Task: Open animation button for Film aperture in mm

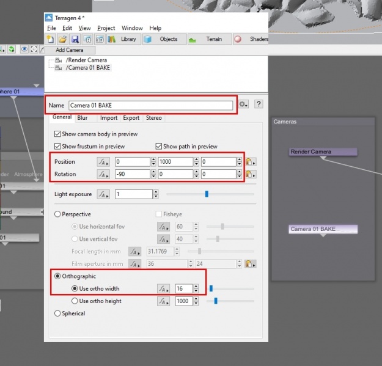Action: tap(134, 264)
